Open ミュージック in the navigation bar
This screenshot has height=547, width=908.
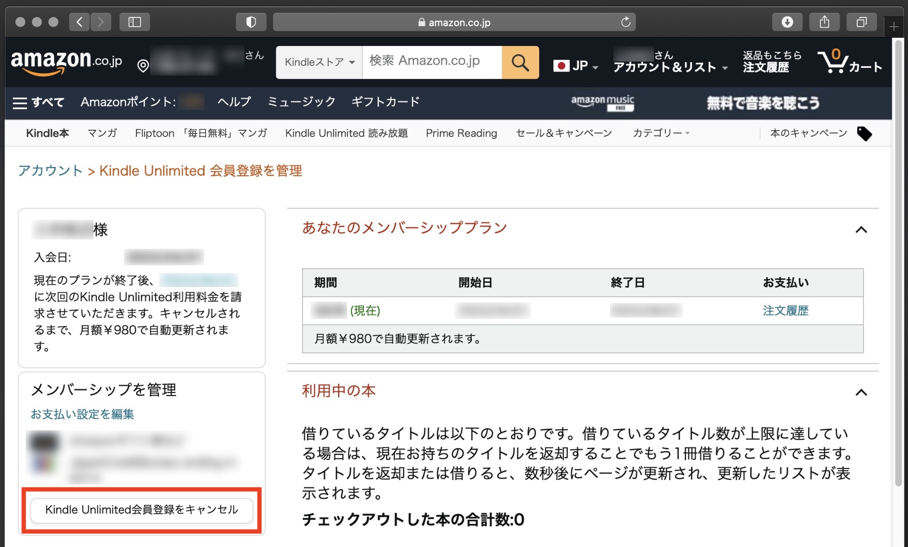pos(302,102)
